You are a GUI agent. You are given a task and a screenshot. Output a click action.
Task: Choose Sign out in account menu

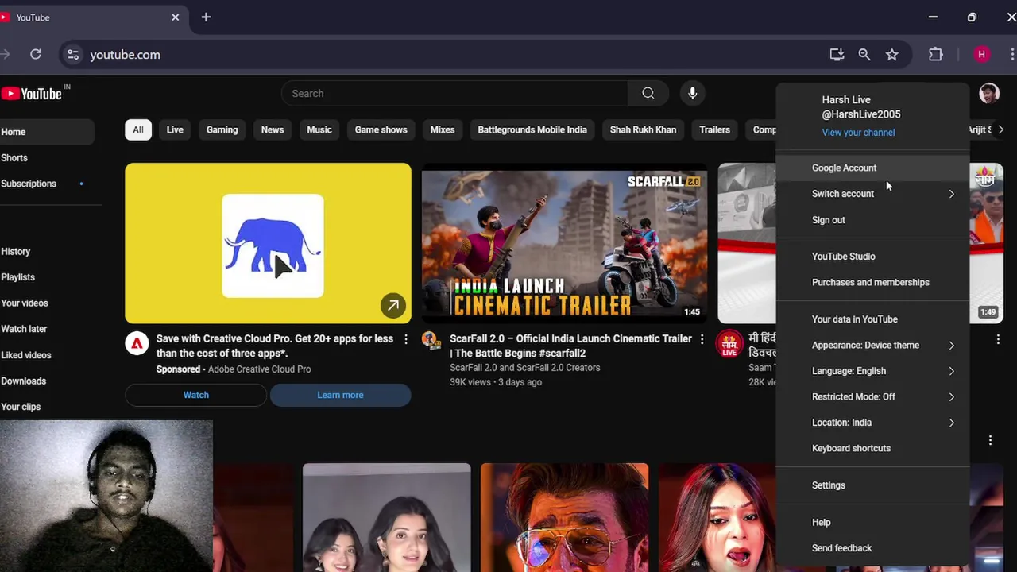click(872, 220)
